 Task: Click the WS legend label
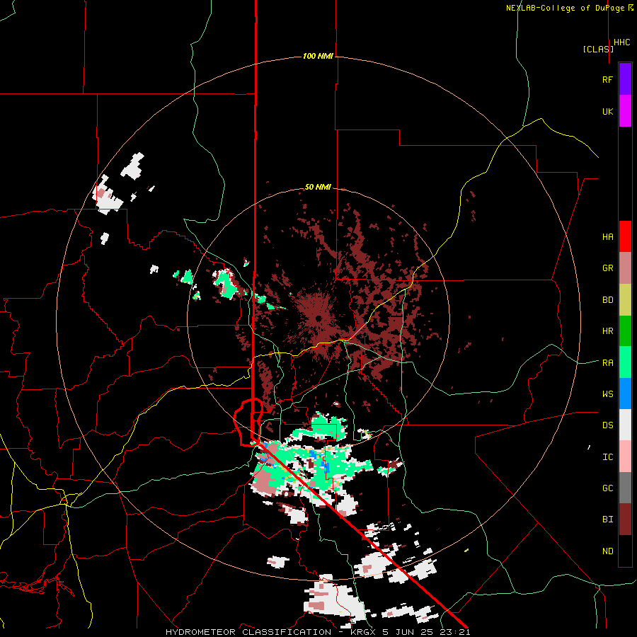[x=608, y=394]
